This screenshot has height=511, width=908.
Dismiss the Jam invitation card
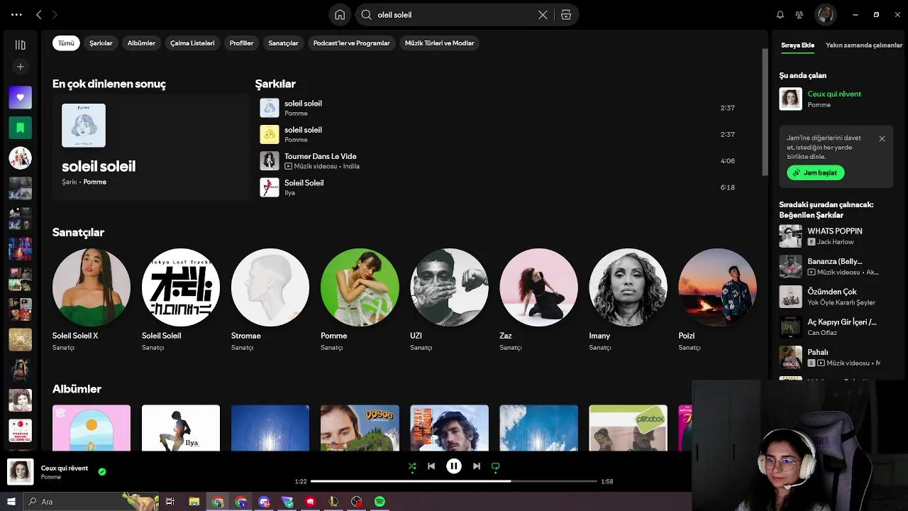click(882, 139)
